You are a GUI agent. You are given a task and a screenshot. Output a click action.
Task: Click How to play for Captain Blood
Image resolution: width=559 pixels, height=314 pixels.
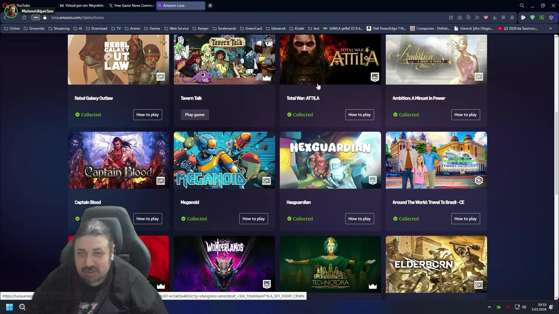pos(148,219)
